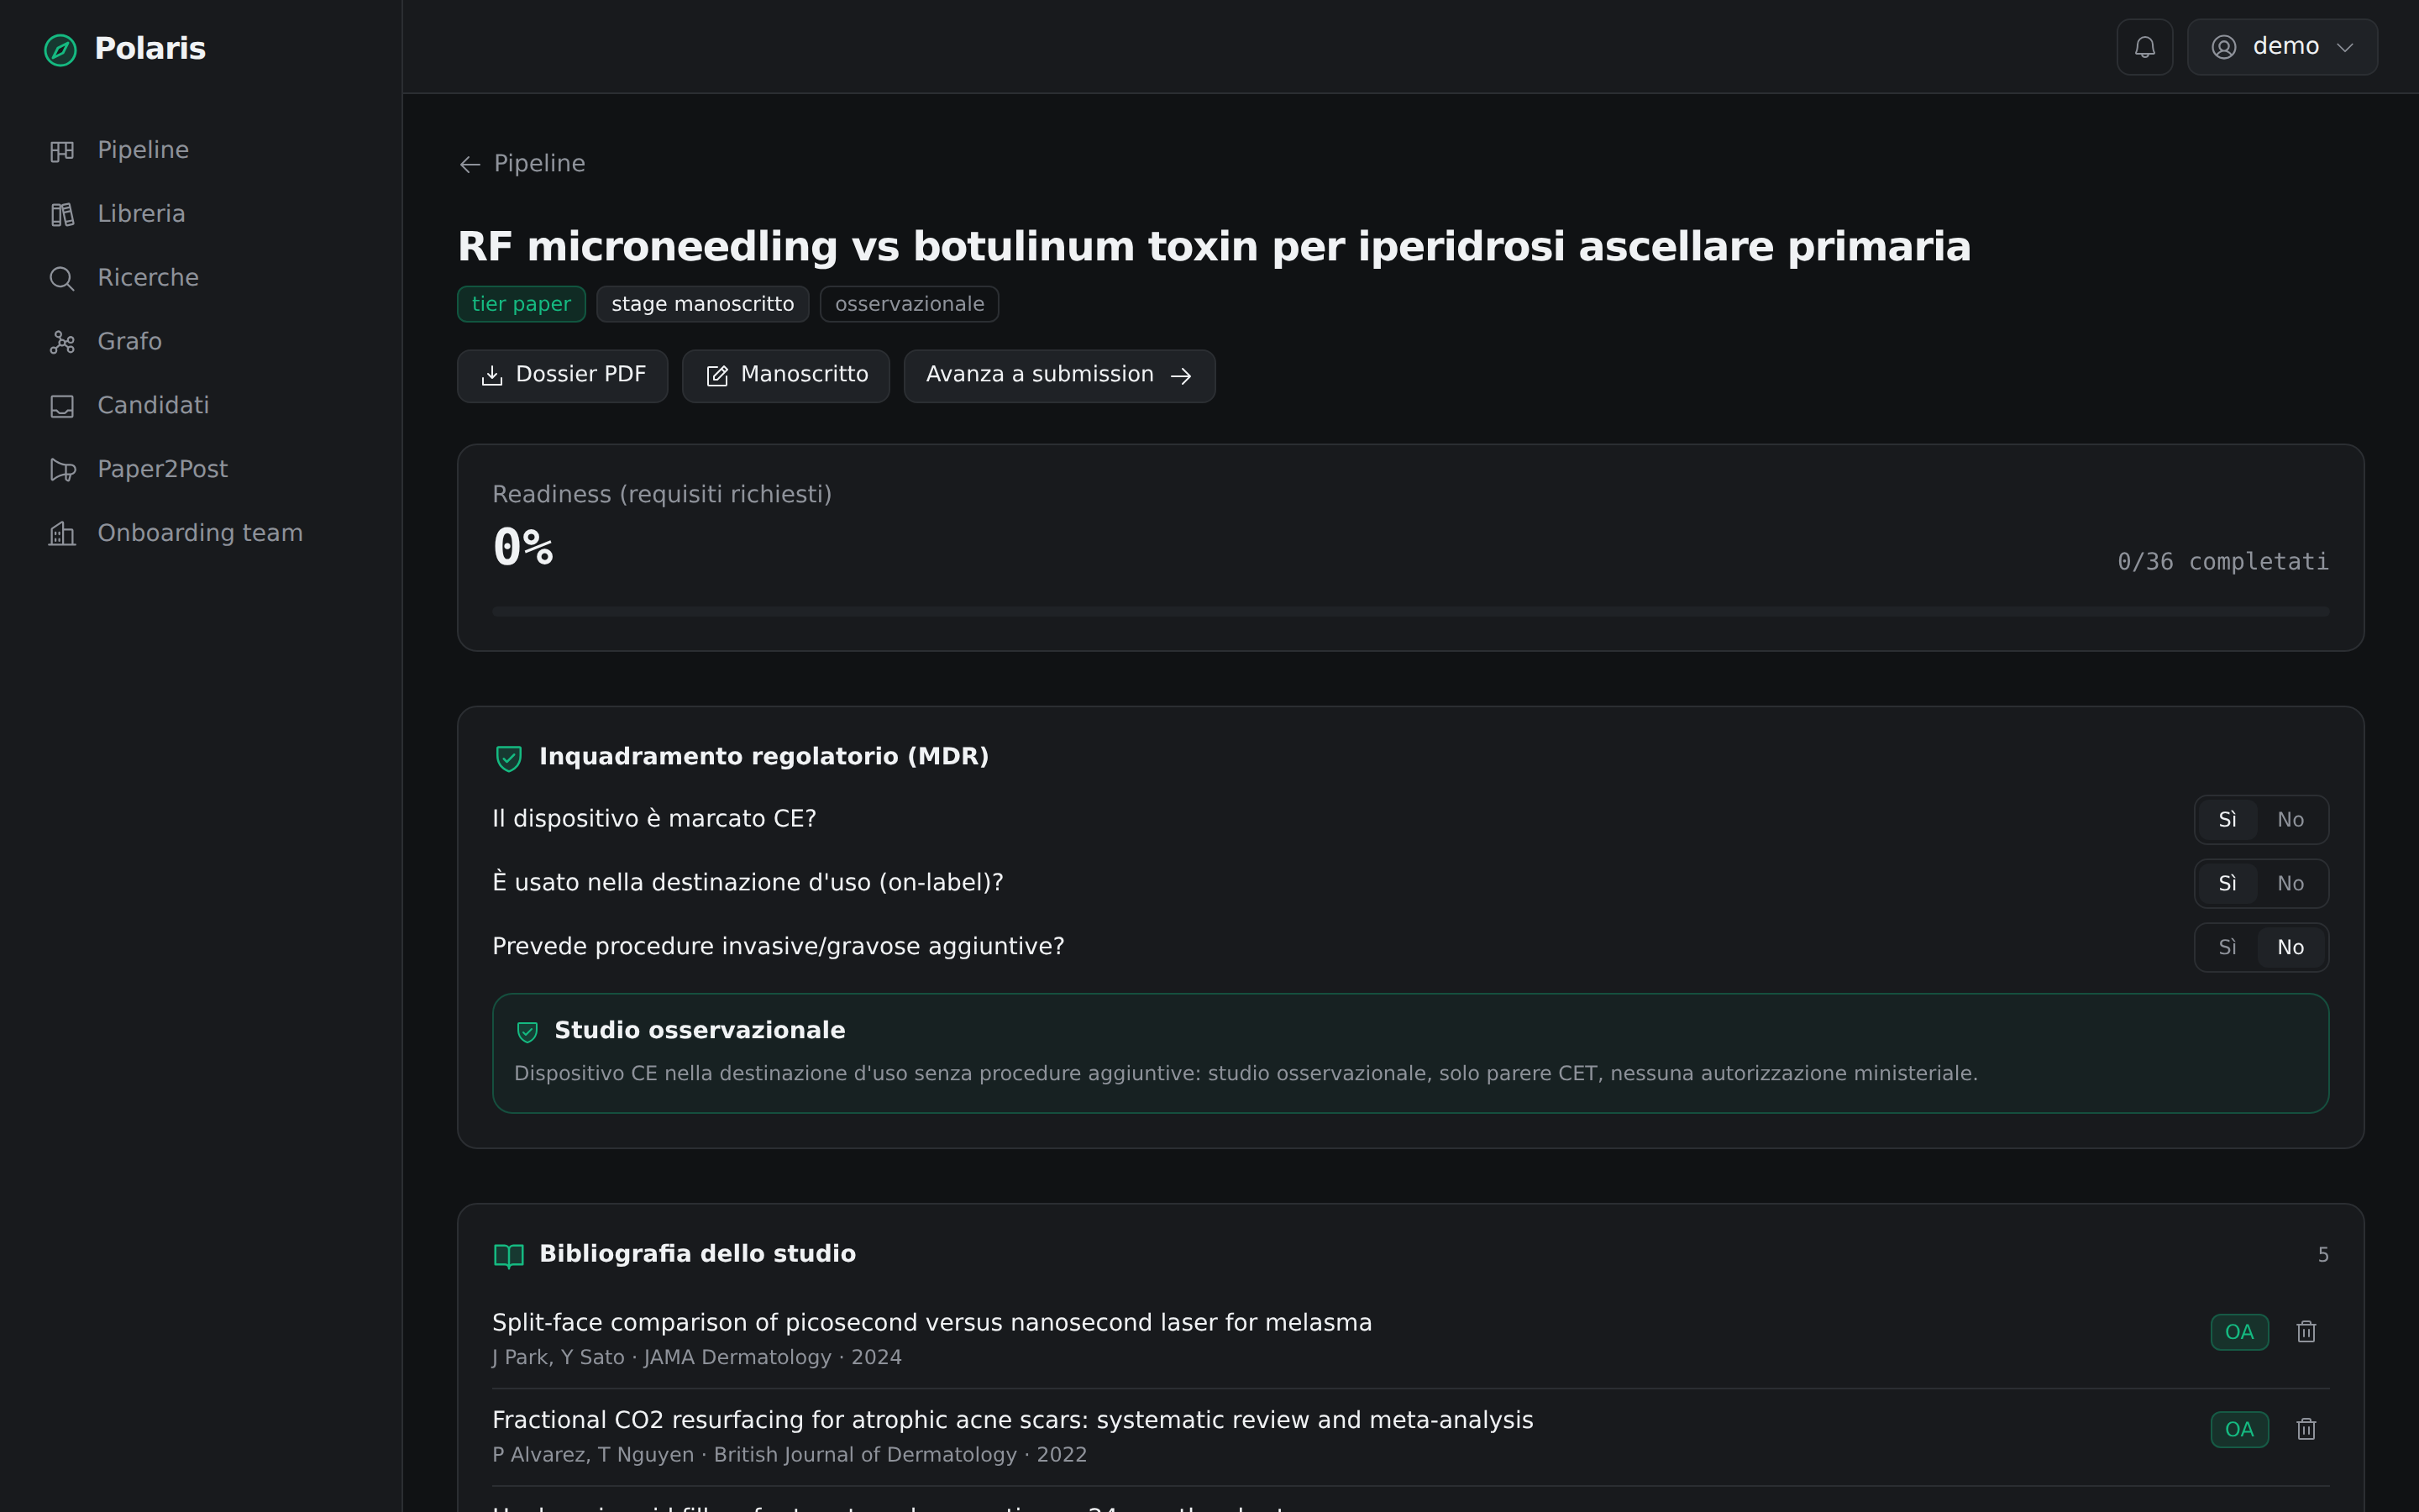Click the Candidati inbox icon

click(x=62, y=407)
